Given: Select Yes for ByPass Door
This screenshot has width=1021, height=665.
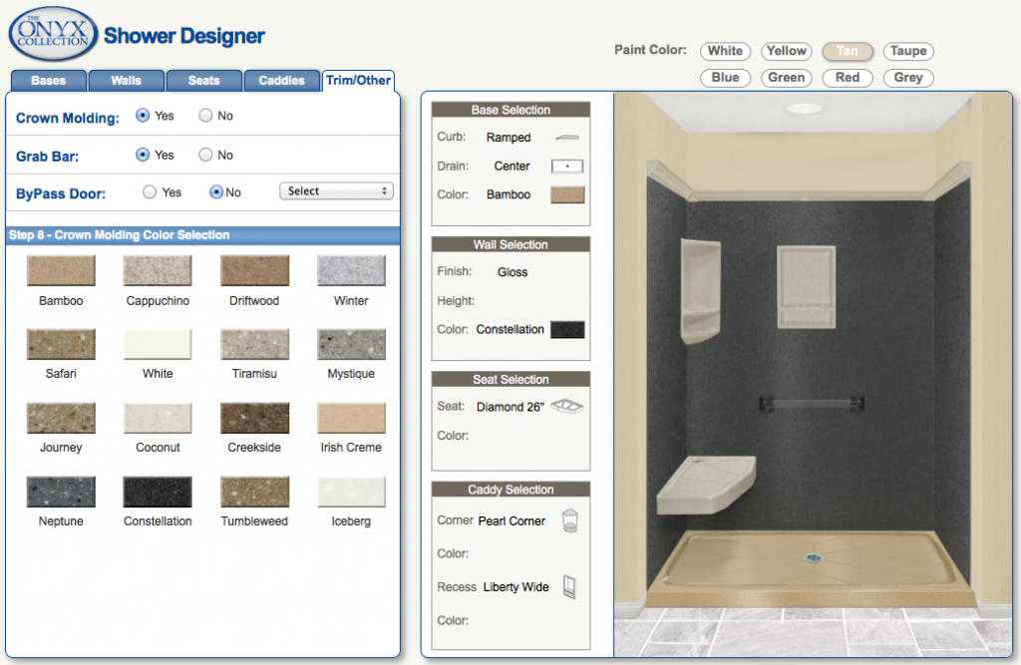Looking at the screenshot, I should 150,192.
